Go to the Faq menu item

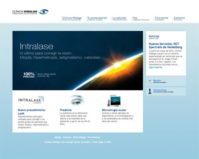coord(135,18)
